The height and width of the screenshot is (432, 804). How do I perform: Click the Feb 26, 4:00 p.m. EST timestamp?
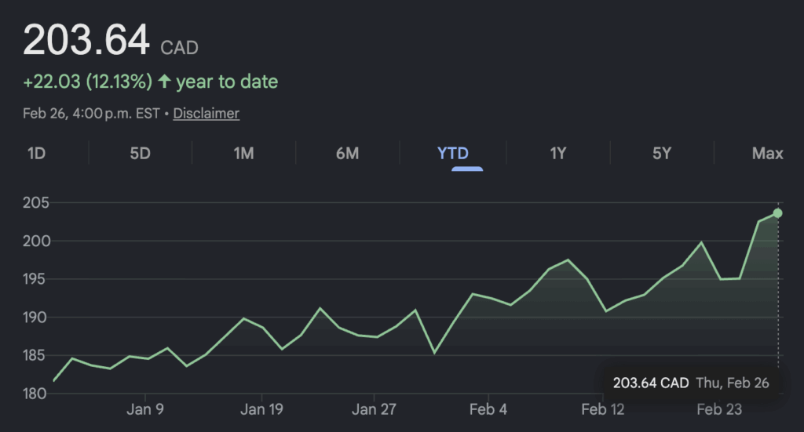click(90, 114)
